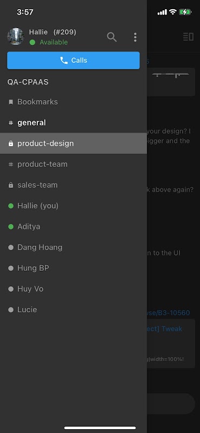Tap Hallie's profile avatar picture
200x433 pixels.
(16, 36)
